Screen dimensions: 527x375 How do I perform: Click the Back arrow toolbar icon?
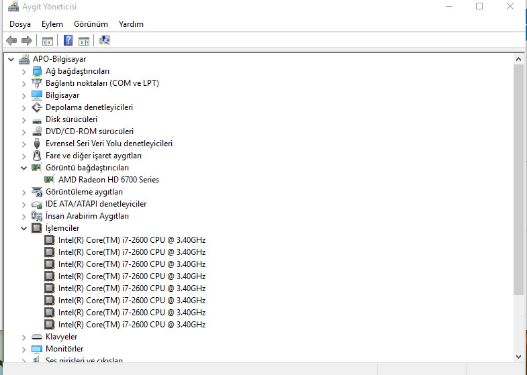click(11, 41)
